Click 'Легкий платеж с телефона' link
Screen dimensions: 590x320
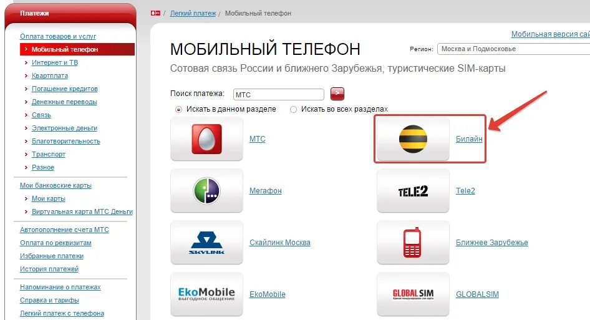pos(62,314)
